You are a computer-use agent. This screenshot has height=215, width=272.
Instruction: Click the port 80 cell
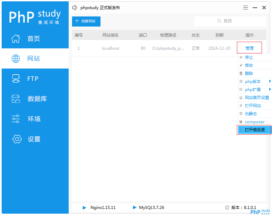click(x=143, y=48)
